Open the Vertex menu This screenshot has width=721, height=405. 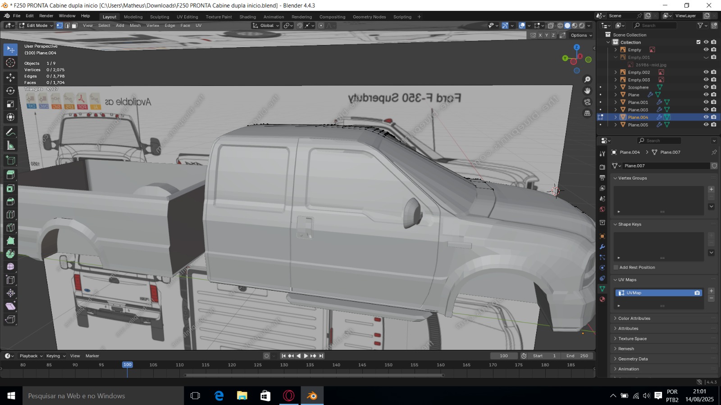[153, 26]
